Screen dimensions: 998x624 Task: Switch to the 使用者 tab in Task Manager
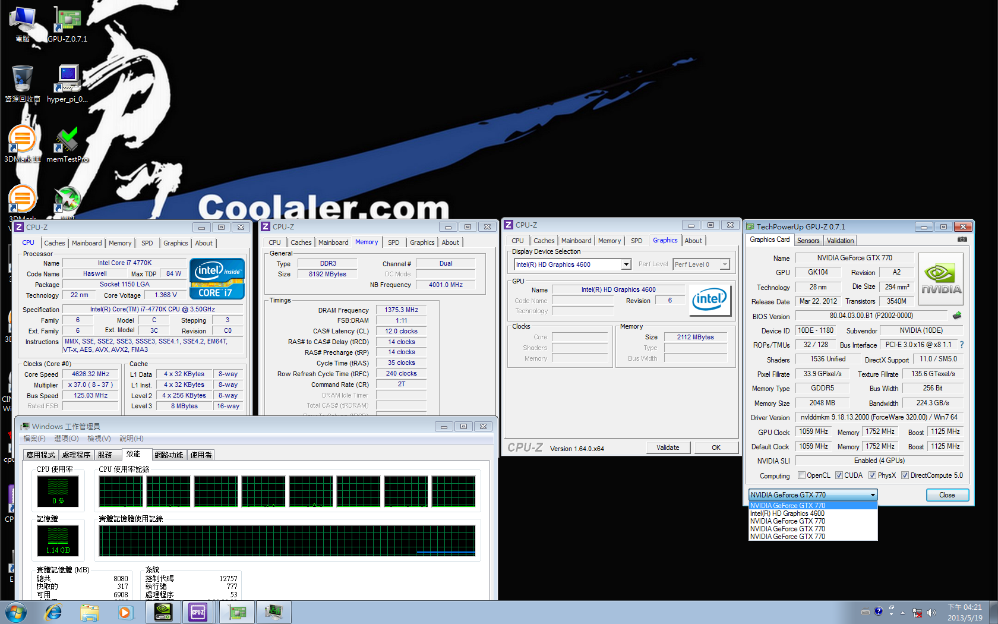(201, 455)
